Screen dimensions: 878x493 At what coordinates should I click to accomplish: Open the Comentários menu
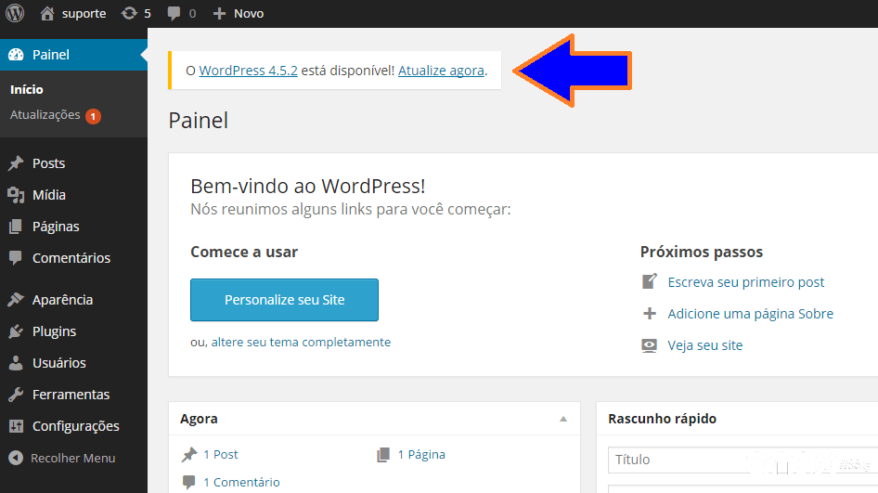click(73, 258)
